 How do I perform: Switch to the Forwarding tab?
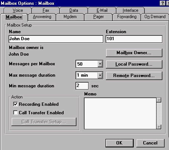tap(127, 17)
